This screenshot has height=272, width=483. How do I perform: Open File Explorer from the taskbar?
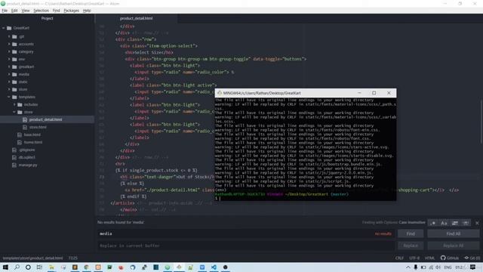[x=51, y=267]
